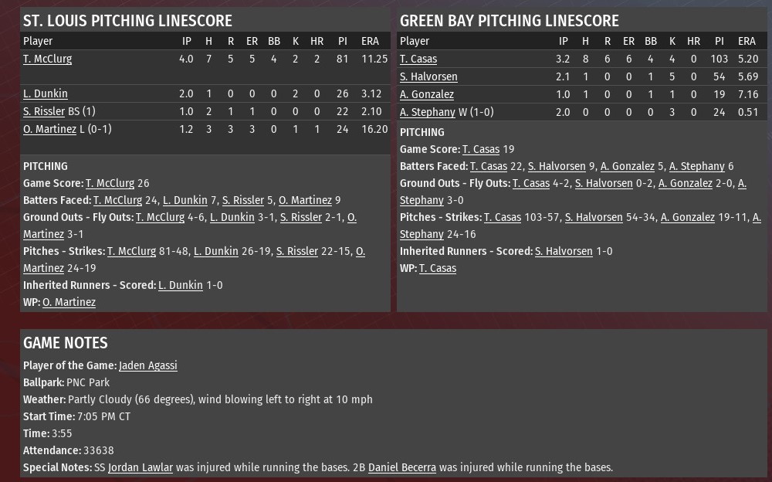The image size is (772, 482).
Task: Click T. McClurg next to Game Score 26
Action: [x=110, y=183]
